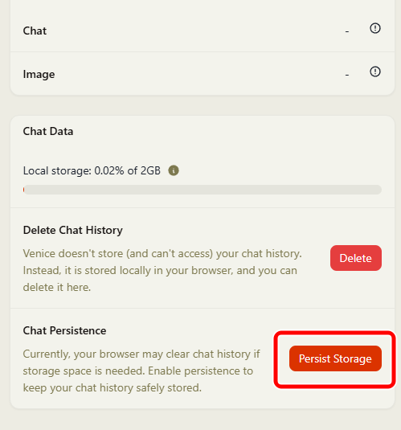Image resolution: width=401 pixels, height=430 pixels.
Task: Enable persistence with Persist Storage button
Action: [335, 358]
